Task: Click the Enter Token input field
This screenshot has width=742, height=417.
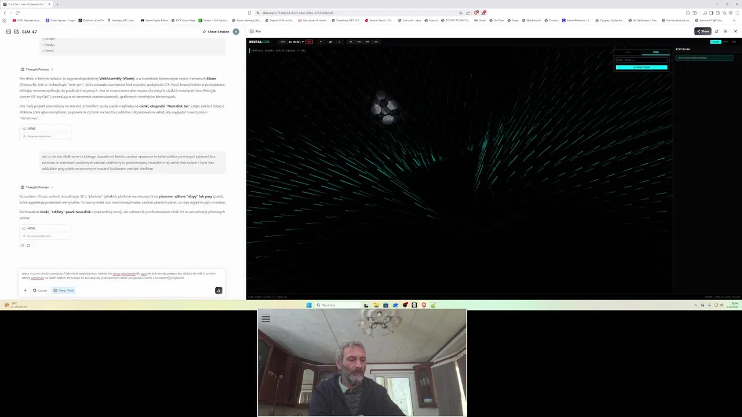Action: pyautogui.click(x=641, y=60)
